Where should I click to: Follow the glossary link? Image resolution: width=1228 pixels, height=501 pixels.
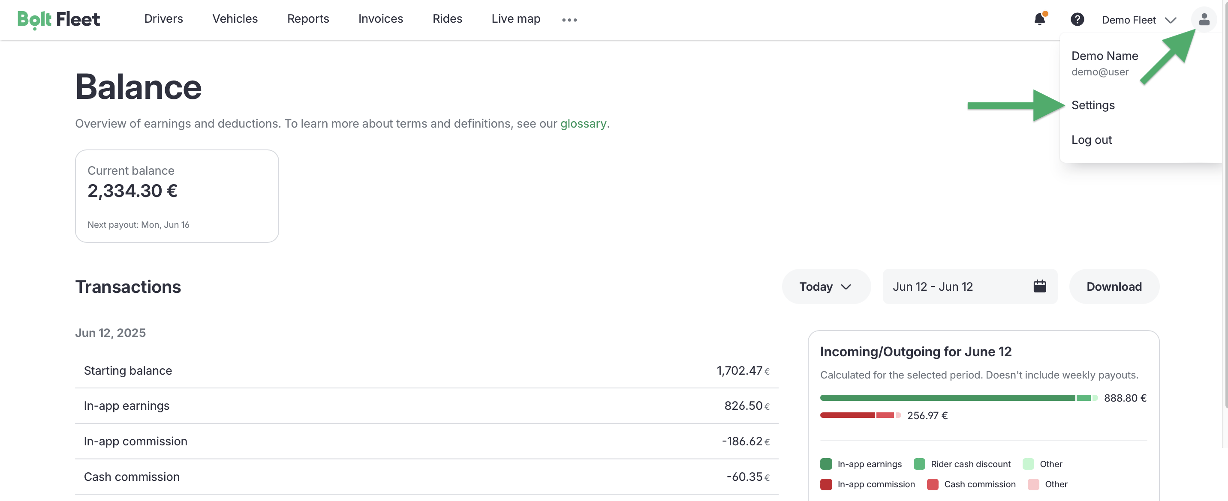583,123
